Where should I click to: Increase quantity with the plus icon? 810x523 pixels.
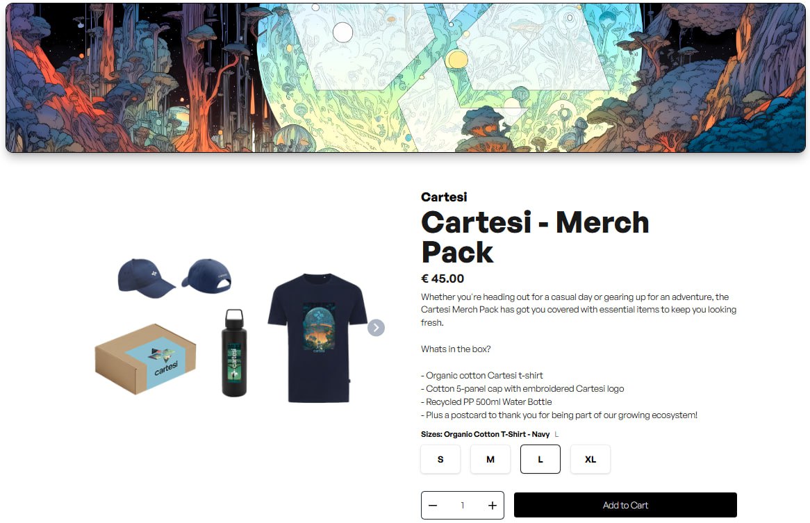(493, 506)
